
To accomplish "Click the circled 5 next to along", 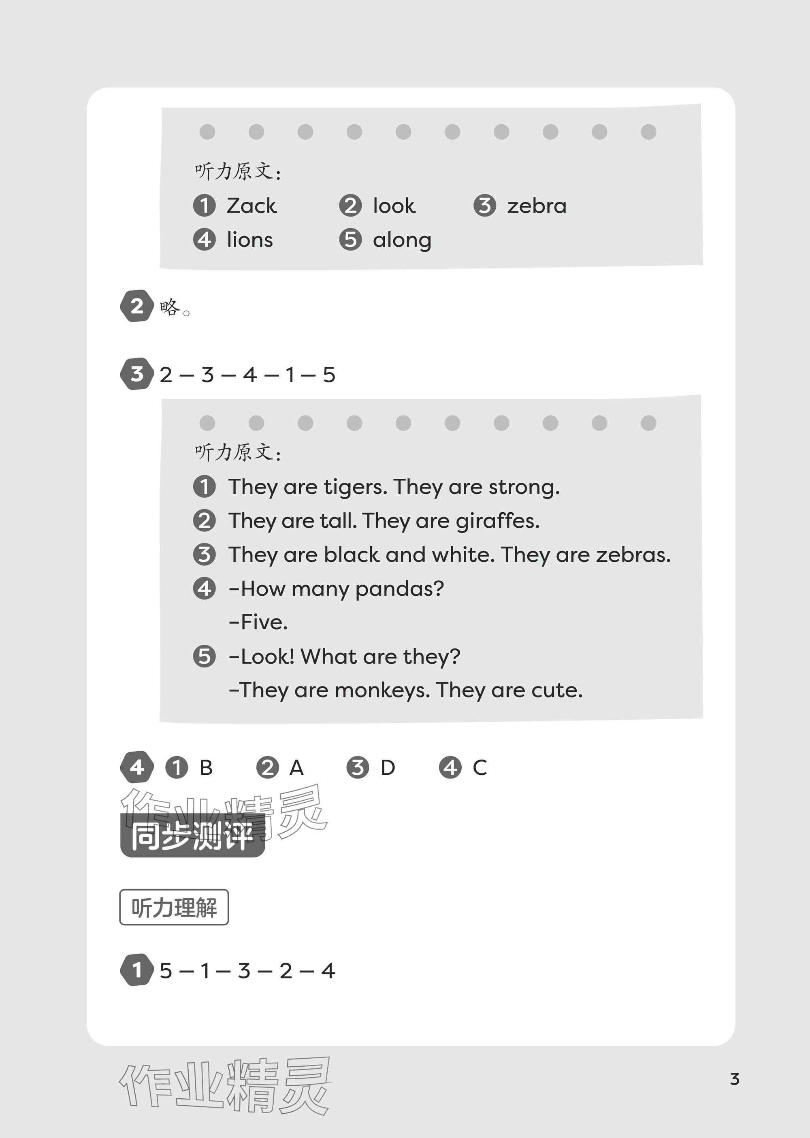I will [x=351, y=239].
